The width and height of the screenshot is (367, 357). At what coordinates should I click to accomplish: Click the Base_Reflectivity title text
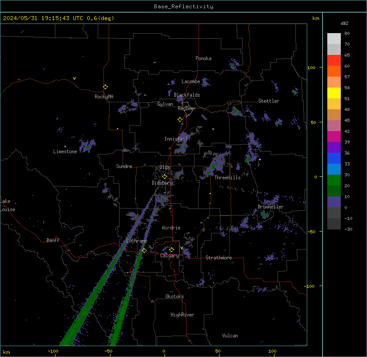[x=183, y=7]
